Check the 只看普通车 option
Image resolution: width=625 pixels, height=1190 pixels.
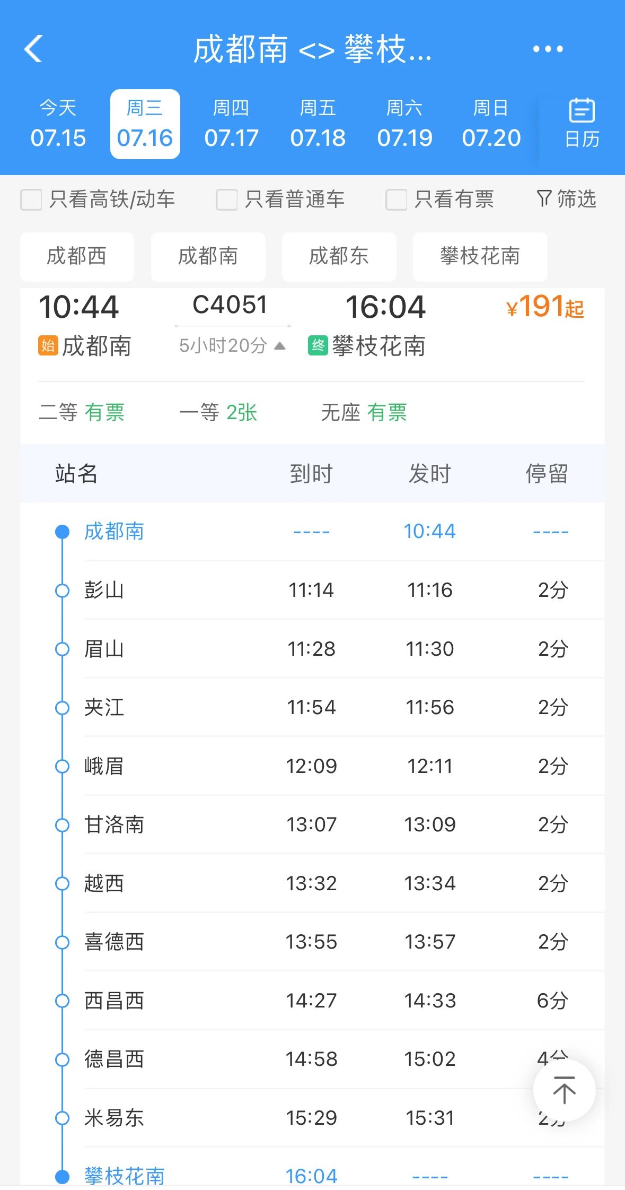[227, 200]
